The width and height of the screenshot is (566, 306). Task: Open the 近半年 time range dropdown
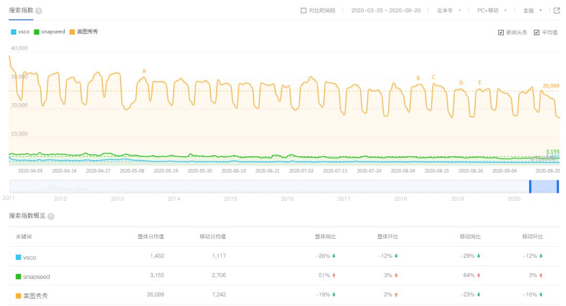point(449,10)
